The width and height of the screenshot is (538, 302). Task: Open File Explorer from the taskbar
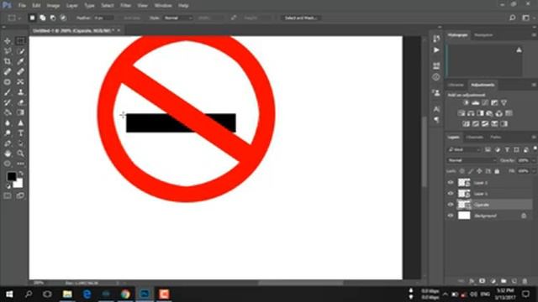[x=67, y=294]
